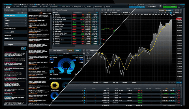The width and height of the screenshot is (189, 109).
Task: Click the Gold client sentiment donut chart
Action: pos(66,66)
